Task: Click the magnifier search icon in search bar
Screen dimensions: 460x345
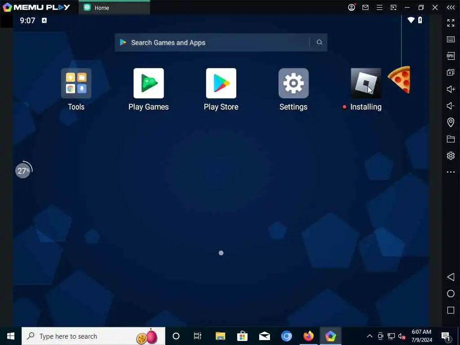Action: click(319, 43)
